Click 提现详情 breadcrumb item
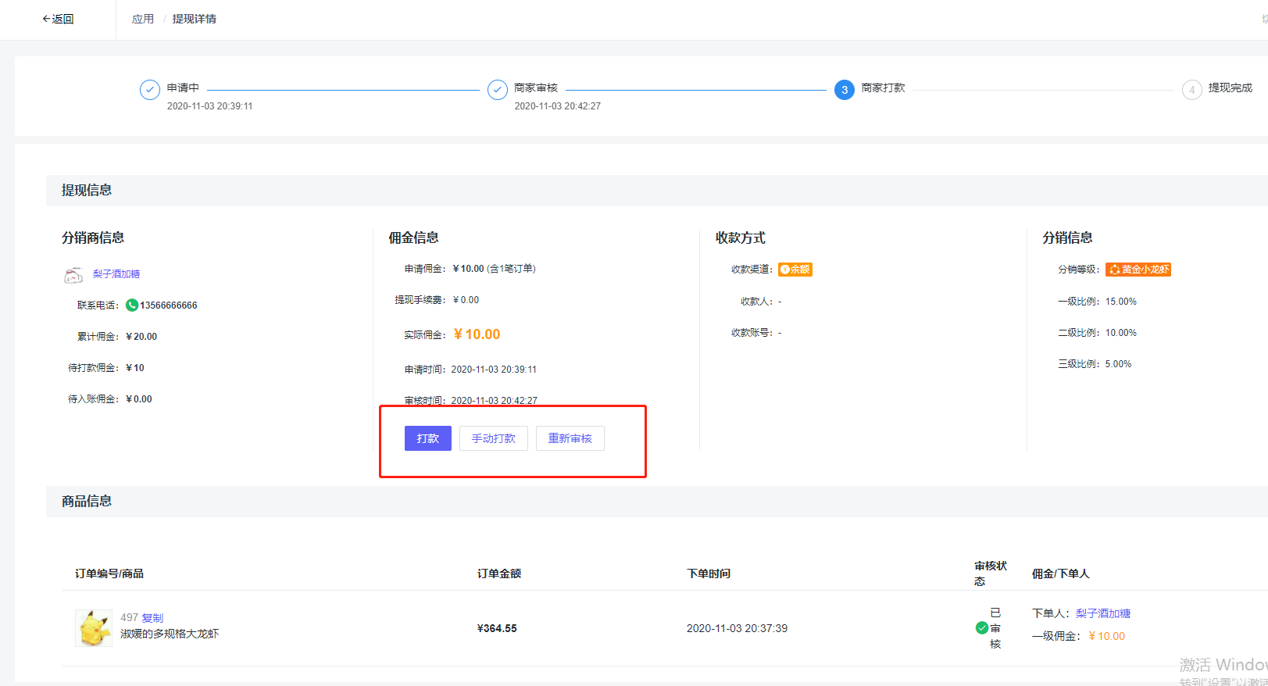 (194, 19)
